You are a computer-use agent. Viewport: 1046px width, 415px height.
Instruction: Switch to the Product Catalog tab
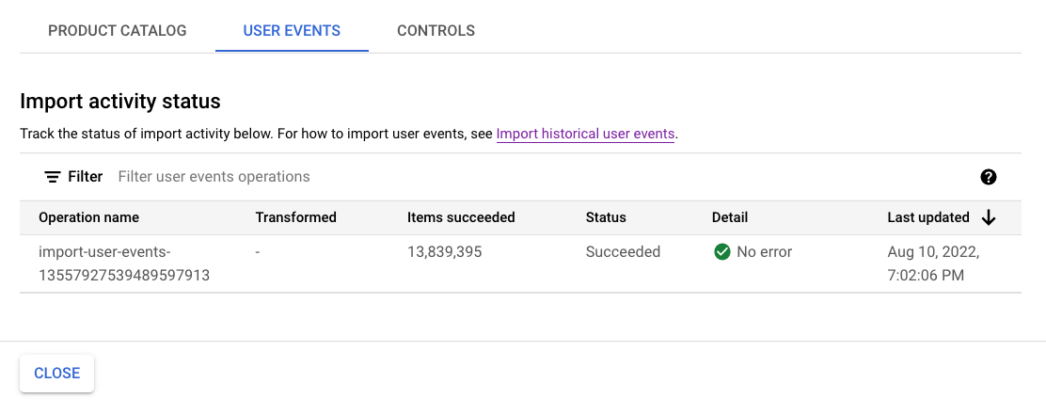[118, 31]
